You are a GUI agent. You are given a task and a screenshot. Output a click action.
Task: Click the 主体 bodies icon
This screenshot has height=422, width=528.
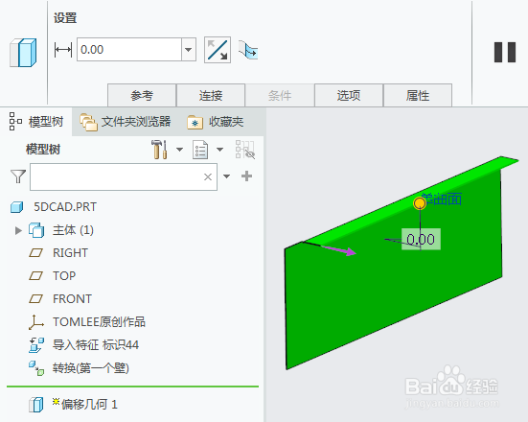(x=36, y=230)
